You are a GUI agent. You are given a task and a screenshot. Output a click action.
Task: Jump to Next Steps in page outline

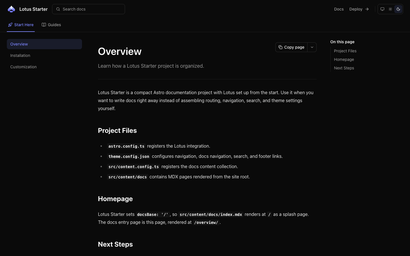click(x=344, y=68)
